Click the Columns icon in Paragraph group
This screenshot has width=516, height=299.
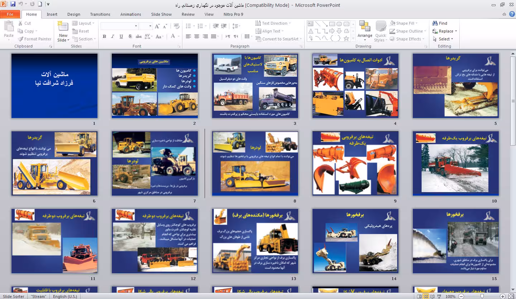coord(247,36)
